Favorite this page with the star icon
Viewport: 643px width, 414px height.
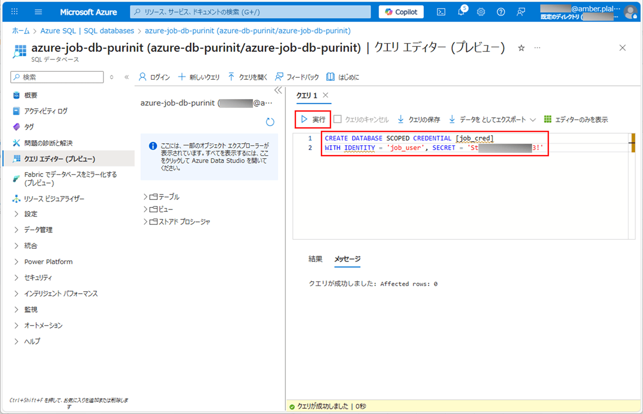pyautogui.click(x=521, y=48)
